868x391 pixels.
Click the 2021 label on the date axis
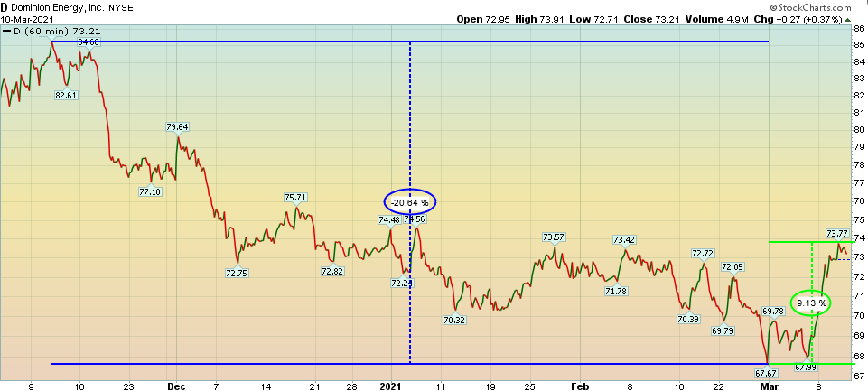(x=391, y=386)
